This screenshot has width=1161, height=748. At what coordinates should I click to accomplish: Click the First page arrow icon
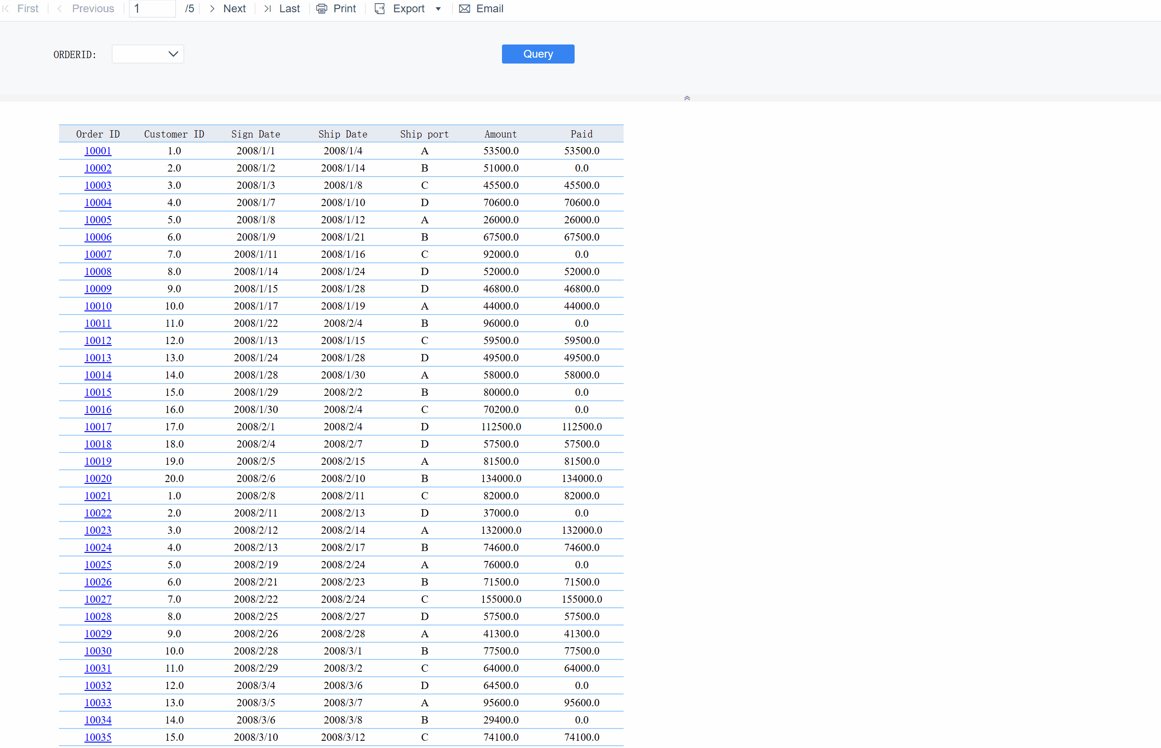coord(6,9)
